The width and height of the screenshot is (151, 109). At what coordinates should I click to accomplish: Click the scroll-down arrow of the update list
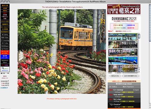pyautogui.click(x=139, y=72)
